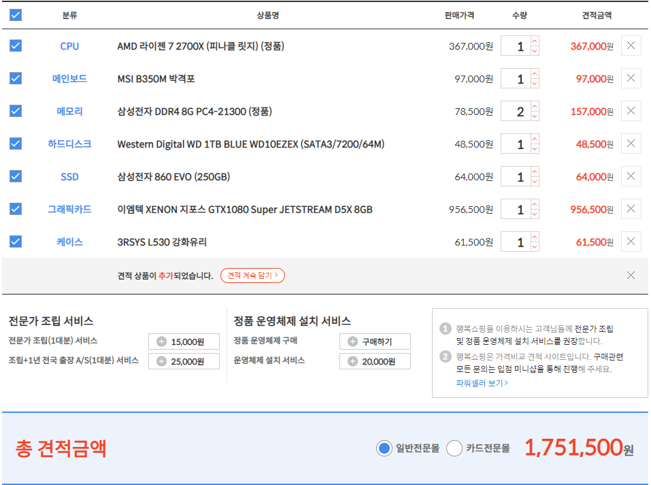Add the 25,000원 조립+출장 A/S service

pos(184,361)
